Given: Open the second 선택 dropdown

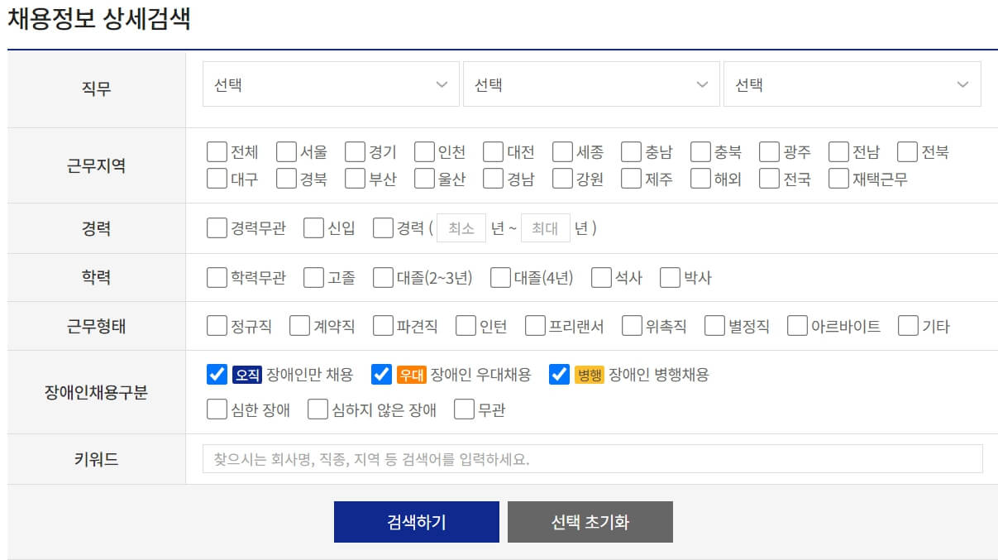Looking at the screenshot, I should tap(590, 84).
